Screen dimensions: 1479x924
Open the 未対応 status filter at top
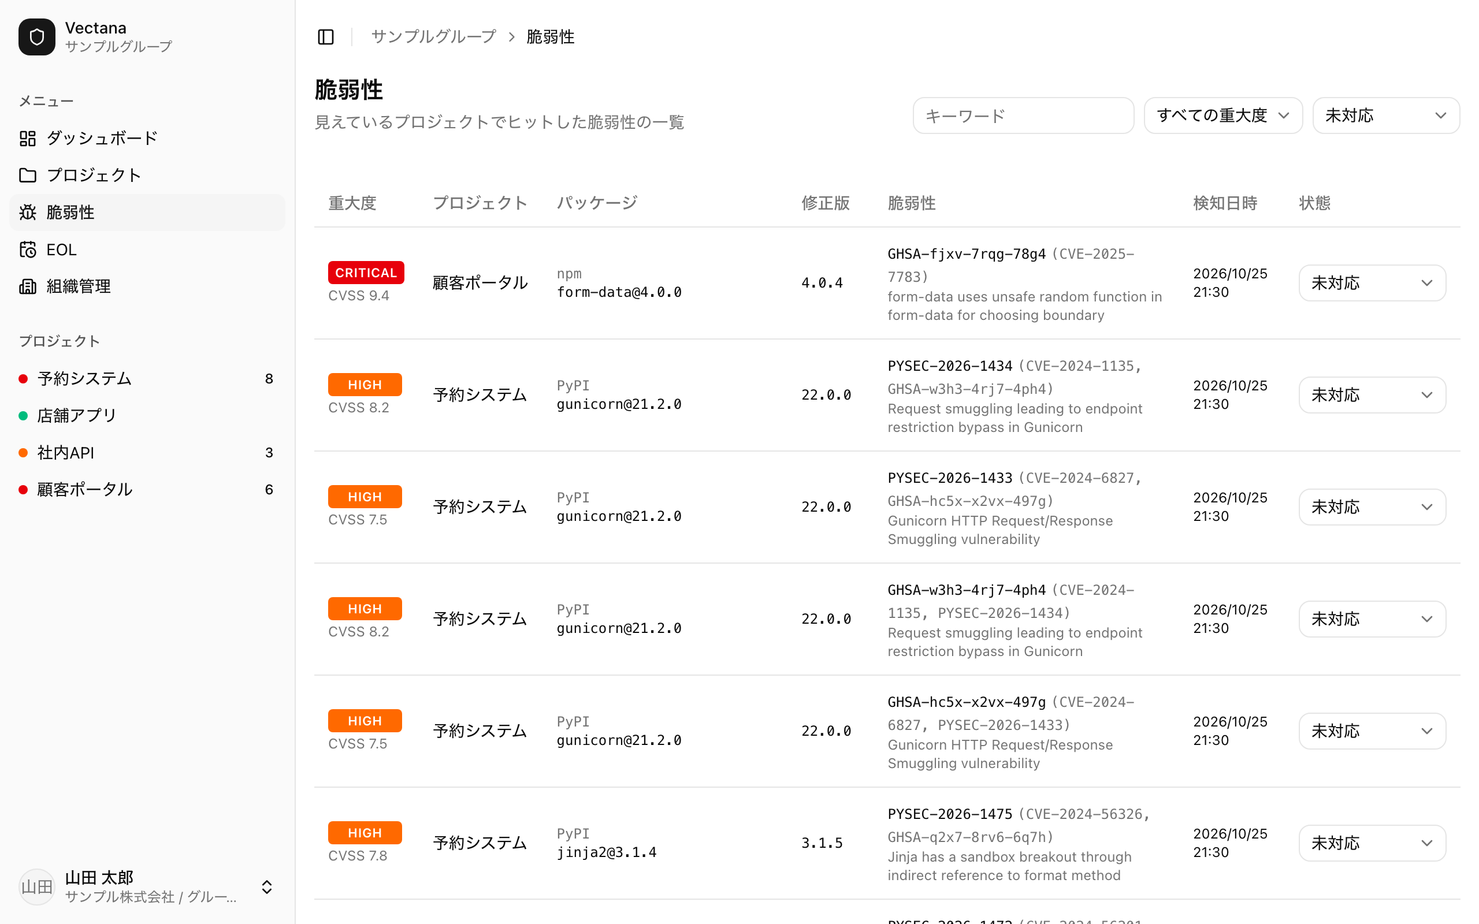pyautogui.click(x=1385, y=115)
